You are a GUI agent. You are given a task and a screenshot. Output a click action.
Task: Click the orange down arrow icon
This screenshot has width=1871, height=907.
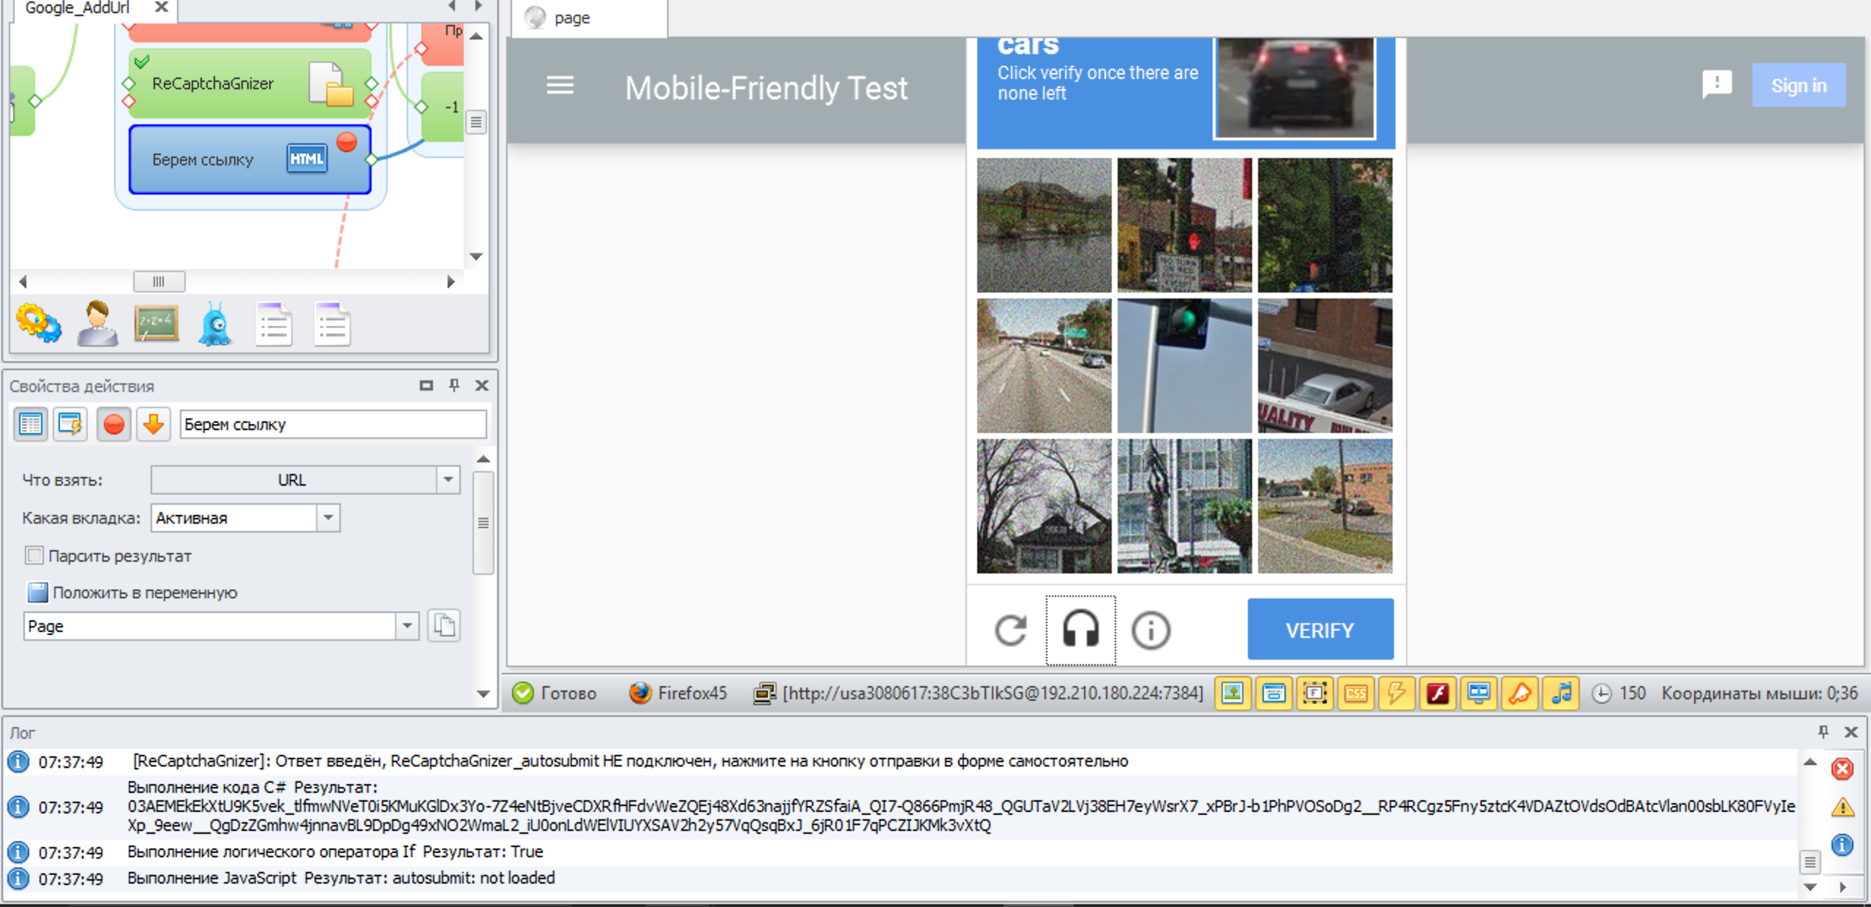154,424
